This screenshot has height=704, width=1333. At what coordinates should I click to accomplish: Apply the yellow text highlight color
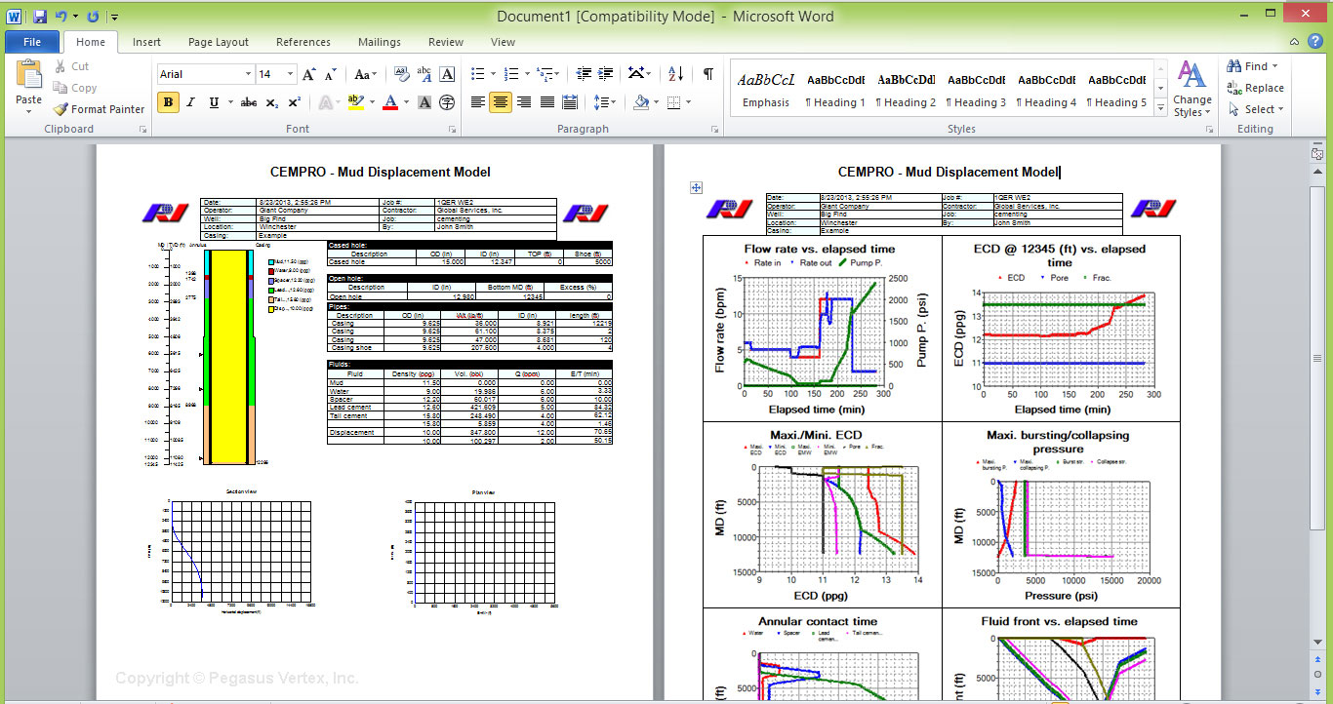[355, 102]
